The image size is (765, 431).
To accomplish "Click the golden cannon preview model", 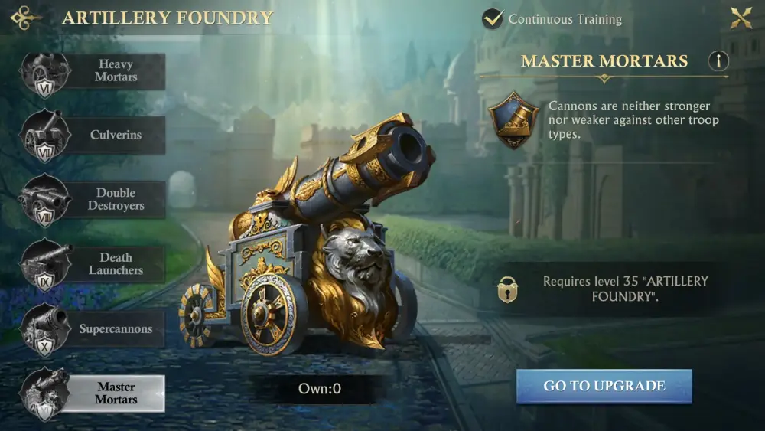I will click(x=308, y=234).
